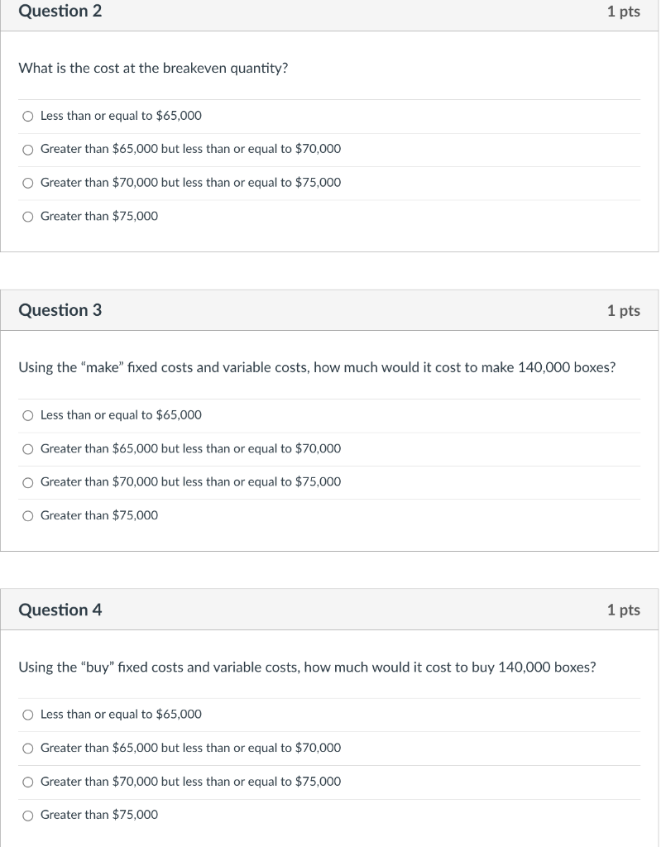Mark "Greater than $75,000" in Question 2
The height and width of the screenshot is (847, 666).
[x=28, y=217]
